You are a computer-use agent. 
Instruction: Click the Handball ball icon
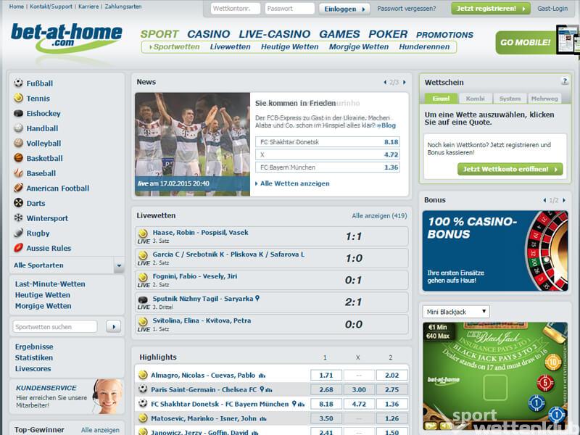(x=18, y=128)
